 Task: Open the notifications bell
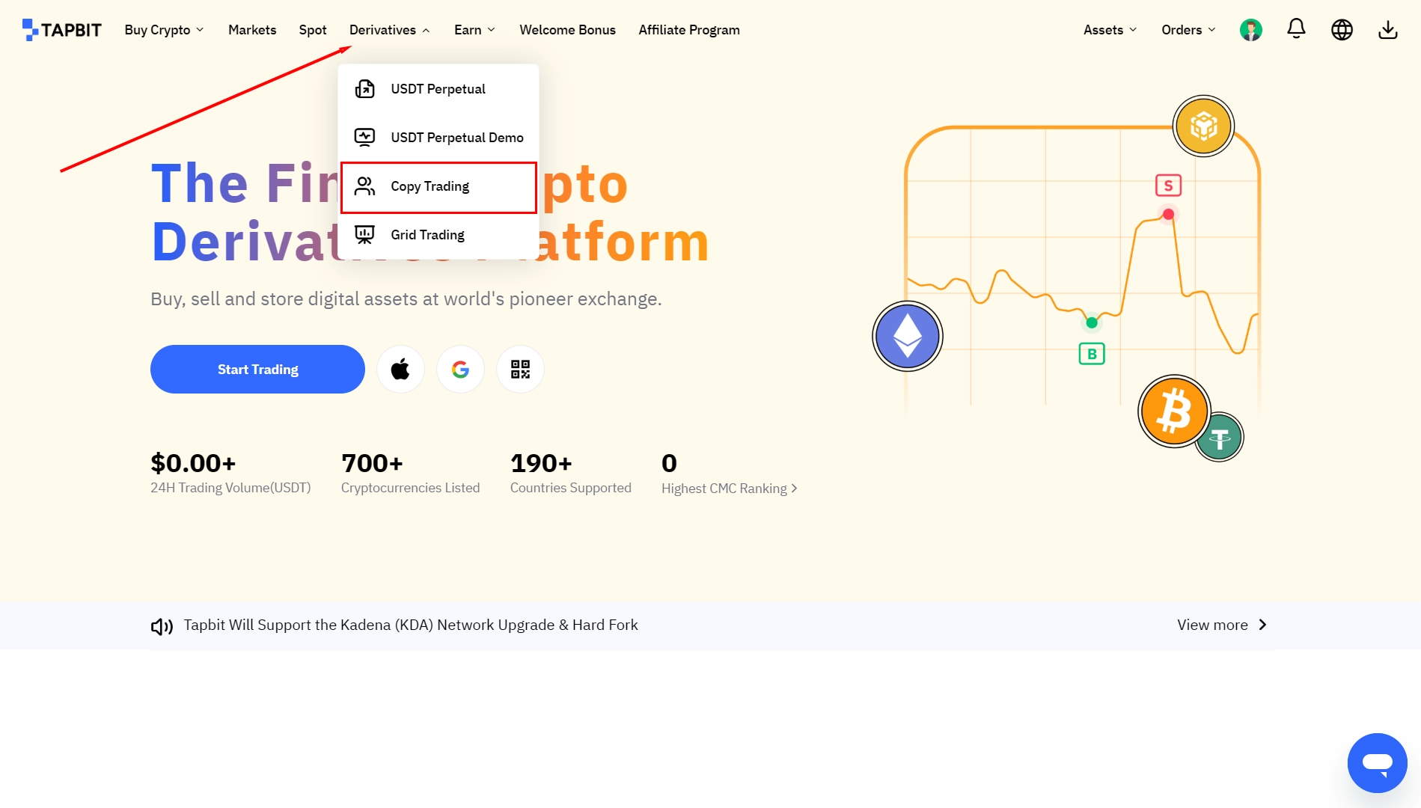coord(1296,29)
